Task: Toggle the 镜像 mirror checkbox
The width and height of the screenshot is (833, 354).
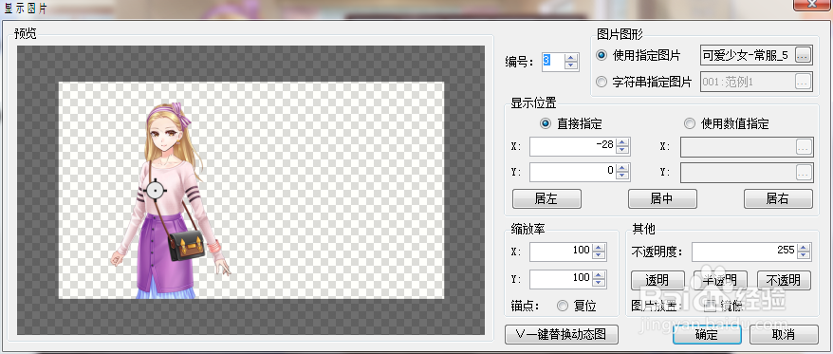Action: (710, 306)
